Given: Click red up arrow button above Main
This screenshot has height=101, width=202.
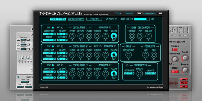Looking at the screenshot, I should click(x=184, y=79).
